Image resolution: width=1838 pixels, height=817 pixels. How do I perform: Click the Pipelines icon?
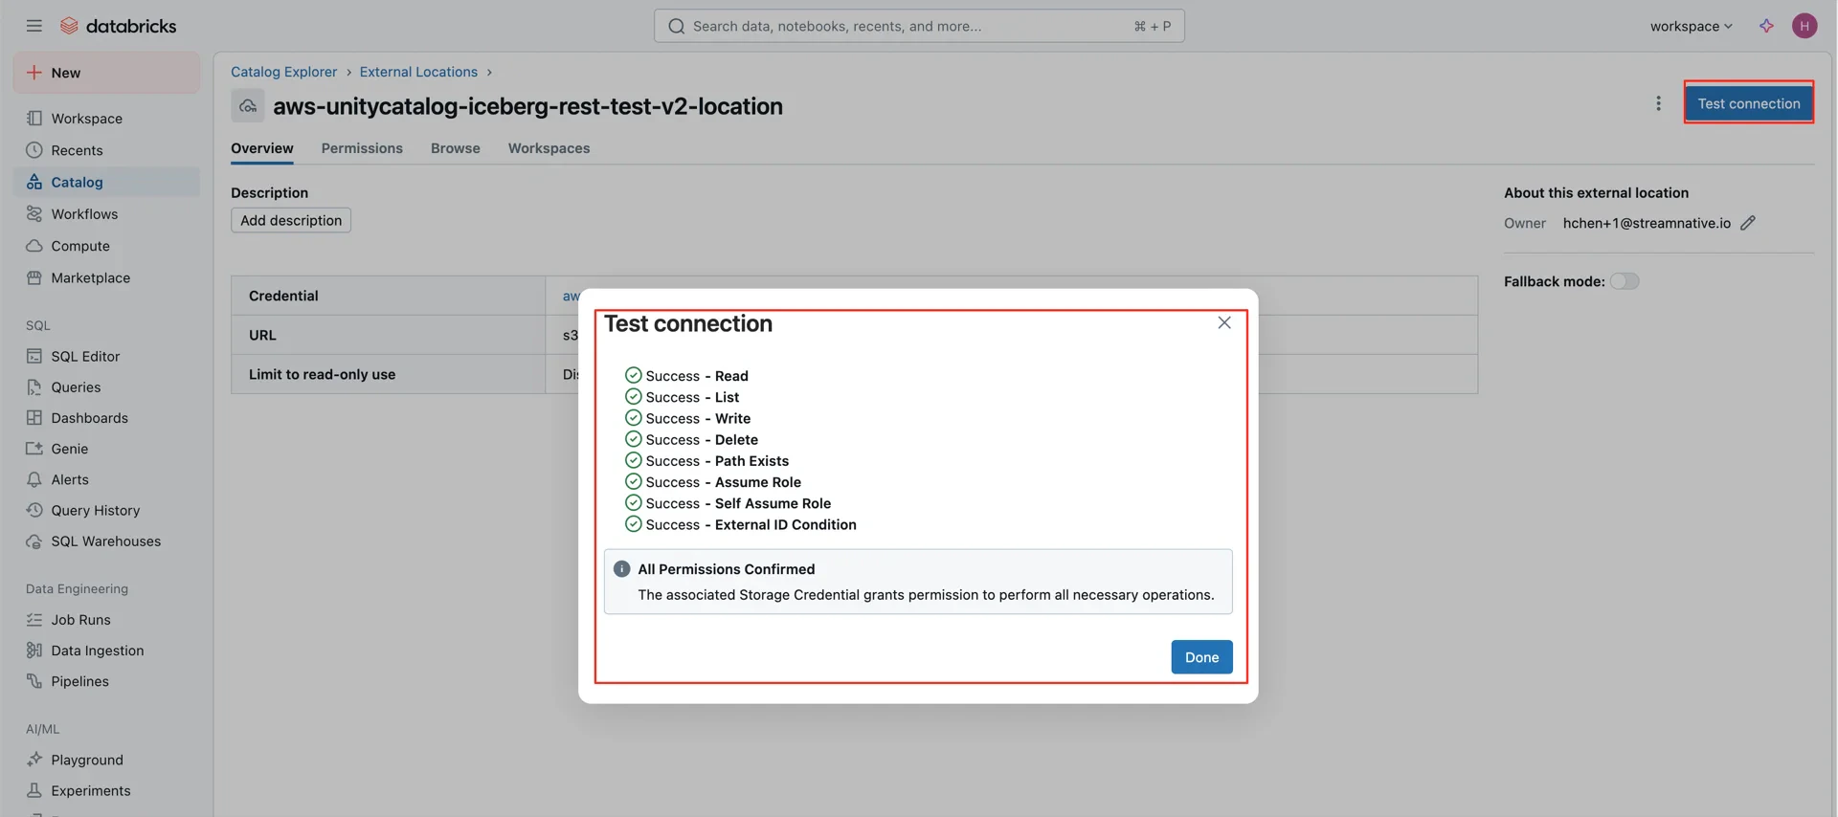34,681
